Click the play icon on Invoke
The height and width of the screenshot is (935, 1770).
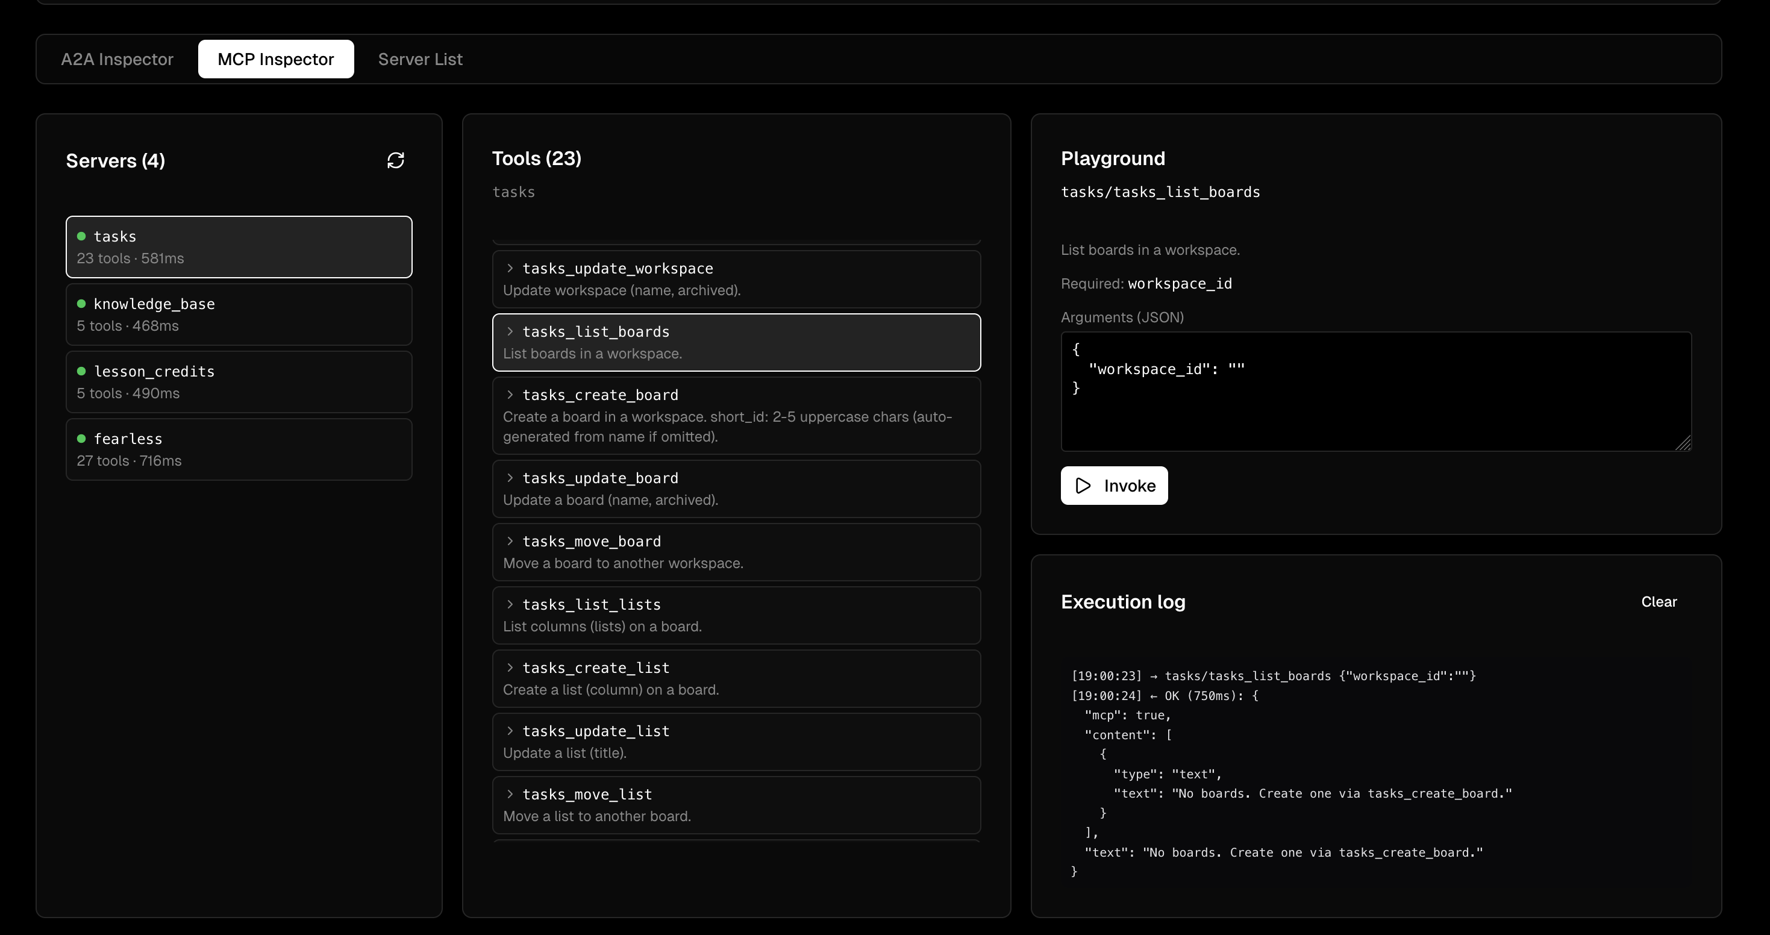[1083, 486]
